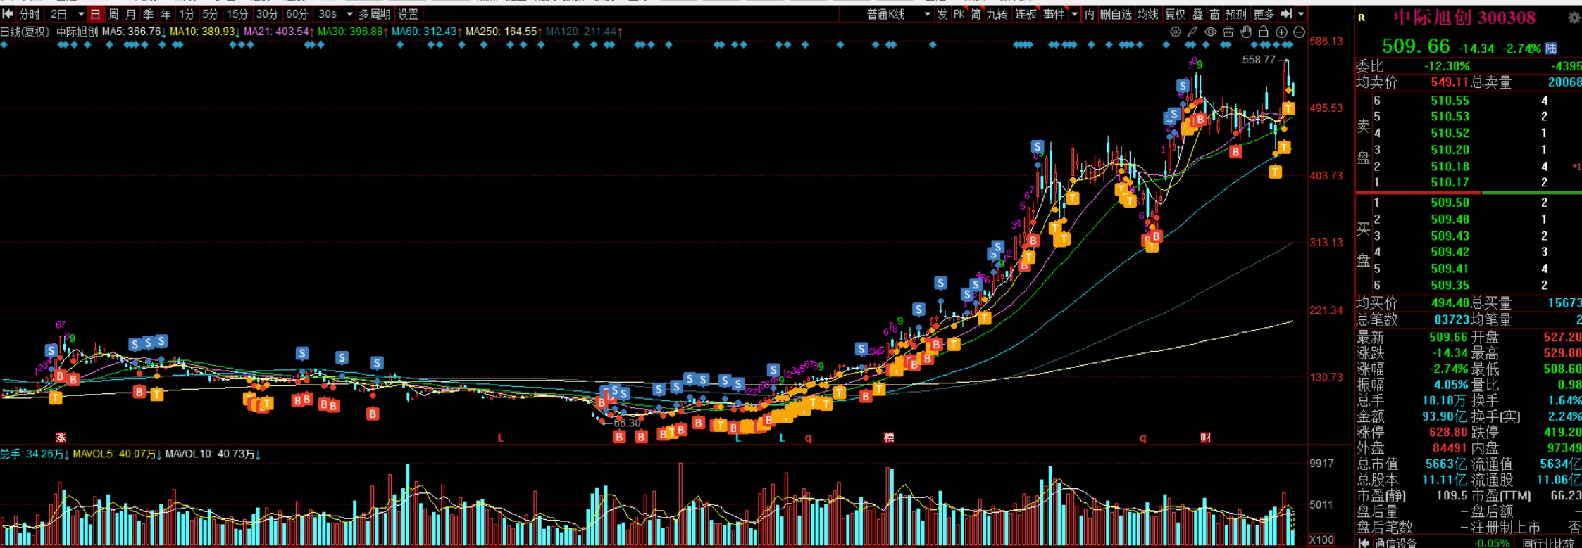
Task: Click the jump-to-end arrow icon in toolbar
Action: point(1286,14)
